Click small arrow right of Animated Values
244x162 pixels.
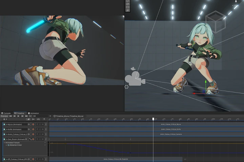(45, 143)
